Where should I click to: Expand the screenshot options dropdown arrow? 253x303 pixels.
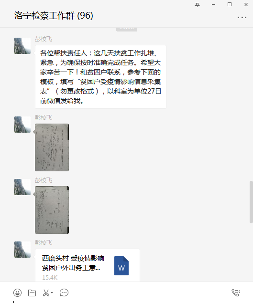pyautogui.click(x=52, y=293)
